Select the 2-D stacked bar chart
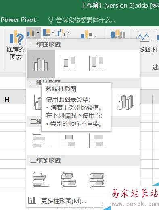159x210 pixels. click(x=69, y=141)
